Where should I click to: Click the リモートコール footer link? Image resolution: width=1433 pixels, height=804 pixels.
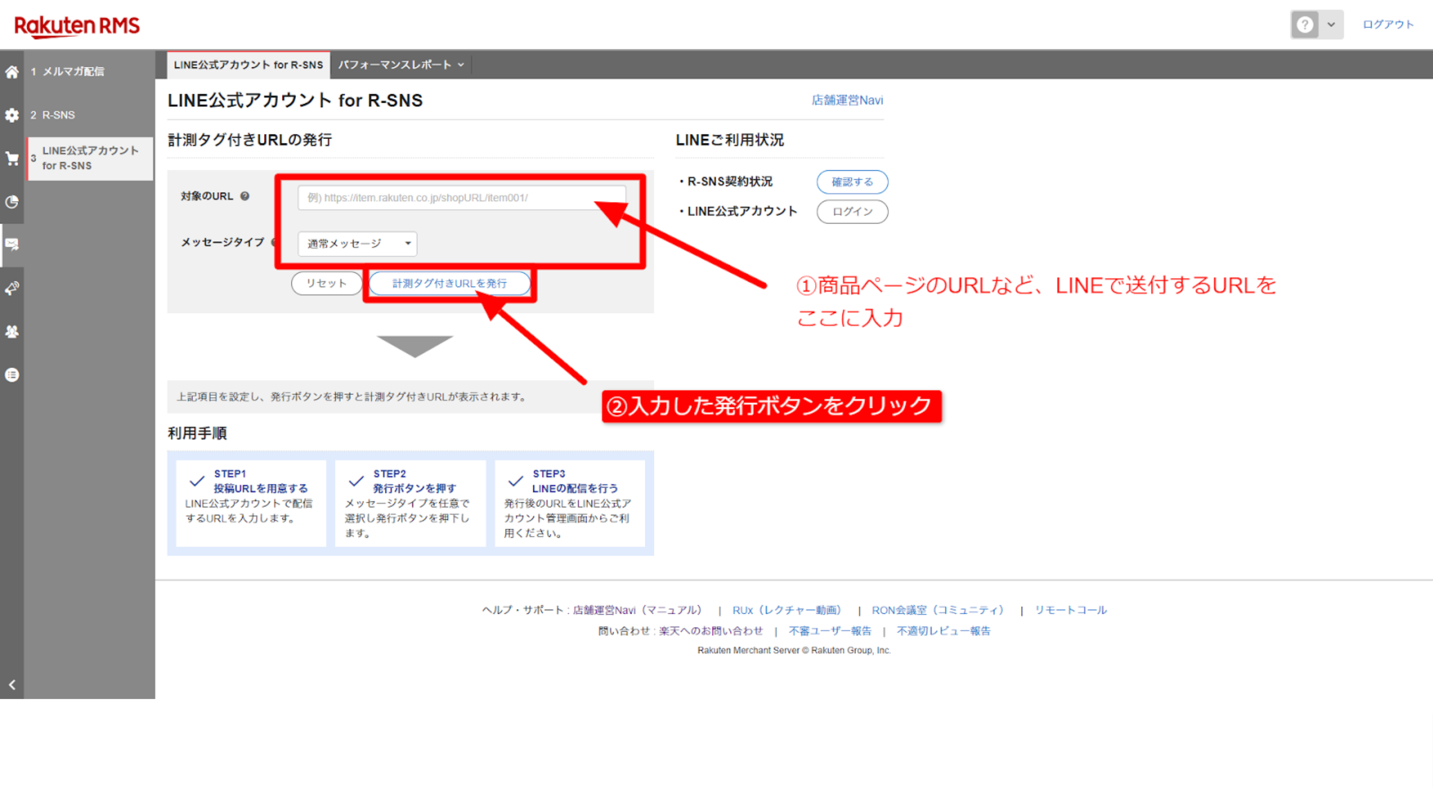tap(1071, 610)
